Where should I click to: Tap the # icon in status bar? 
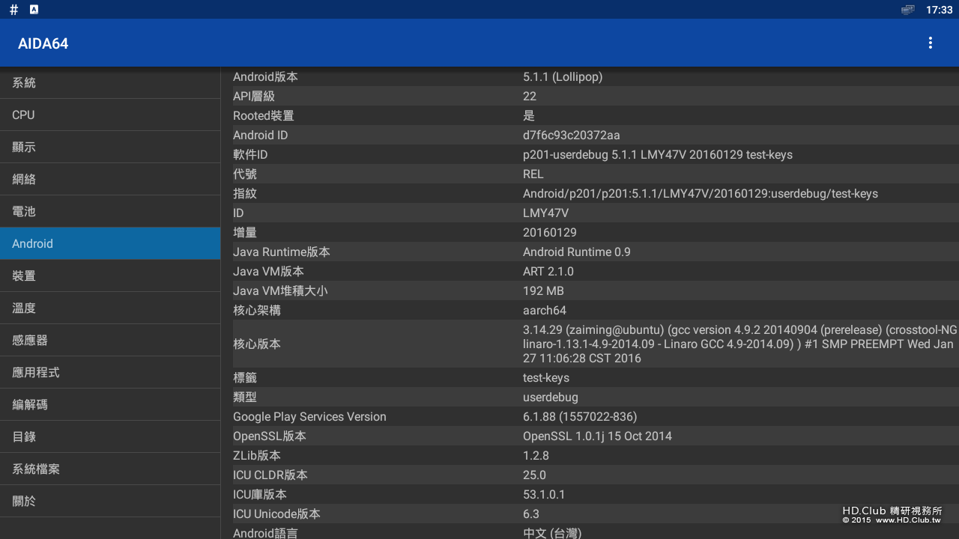click(x=14, y=10)
